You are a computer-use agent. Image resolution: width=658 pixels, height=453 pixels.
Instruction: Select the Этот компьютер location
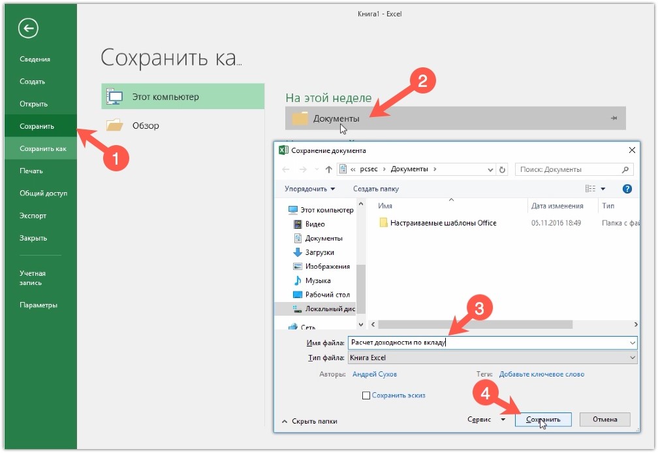[x=183, y=96]
